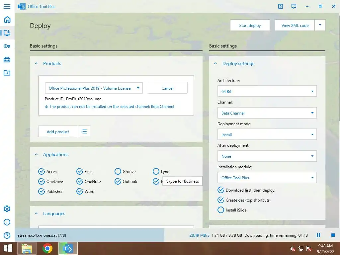
Task: Open the Activate key icon
Action: pyautogui.click(x=7, y=46)
